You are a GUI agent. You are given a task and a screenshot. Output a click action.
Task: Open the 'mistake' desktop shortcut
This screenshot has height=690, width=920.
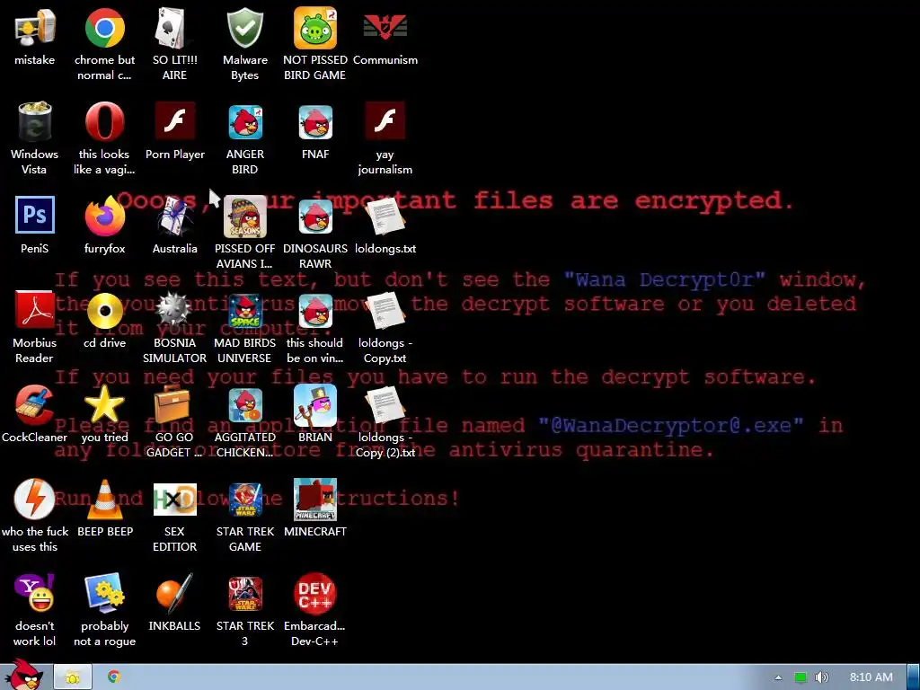(x=35, y=28)
